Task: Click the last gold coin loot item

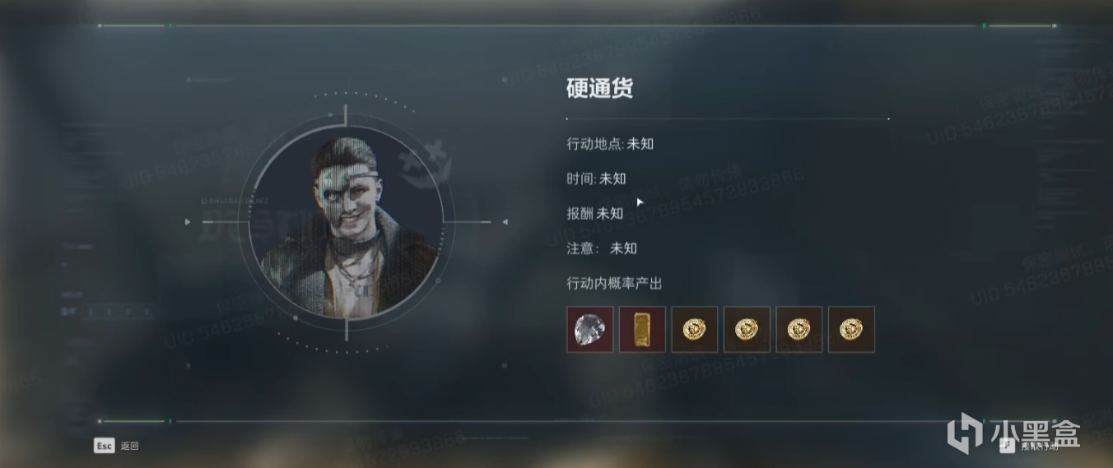Action: [851, 329]
